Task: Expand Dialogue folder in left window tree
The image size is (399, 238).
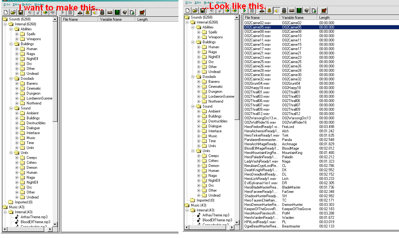Action: pos(17,128)
